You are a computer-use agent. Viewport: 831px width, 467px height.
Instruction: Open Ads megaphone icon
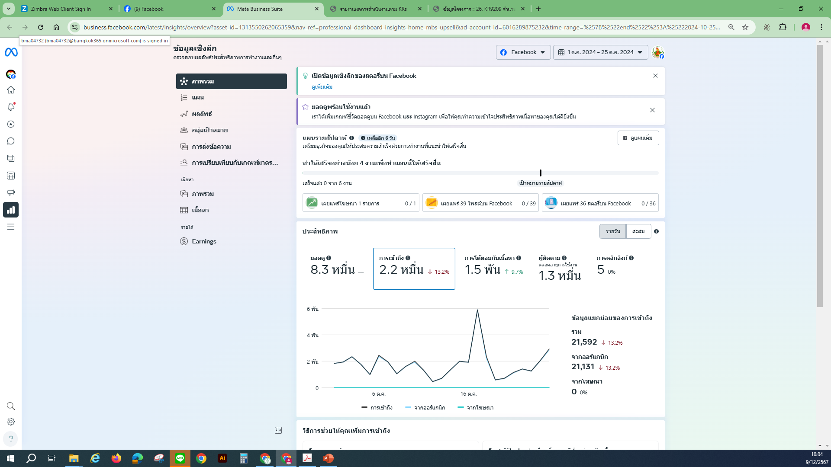pyautogui.click(x=11, y=192)
